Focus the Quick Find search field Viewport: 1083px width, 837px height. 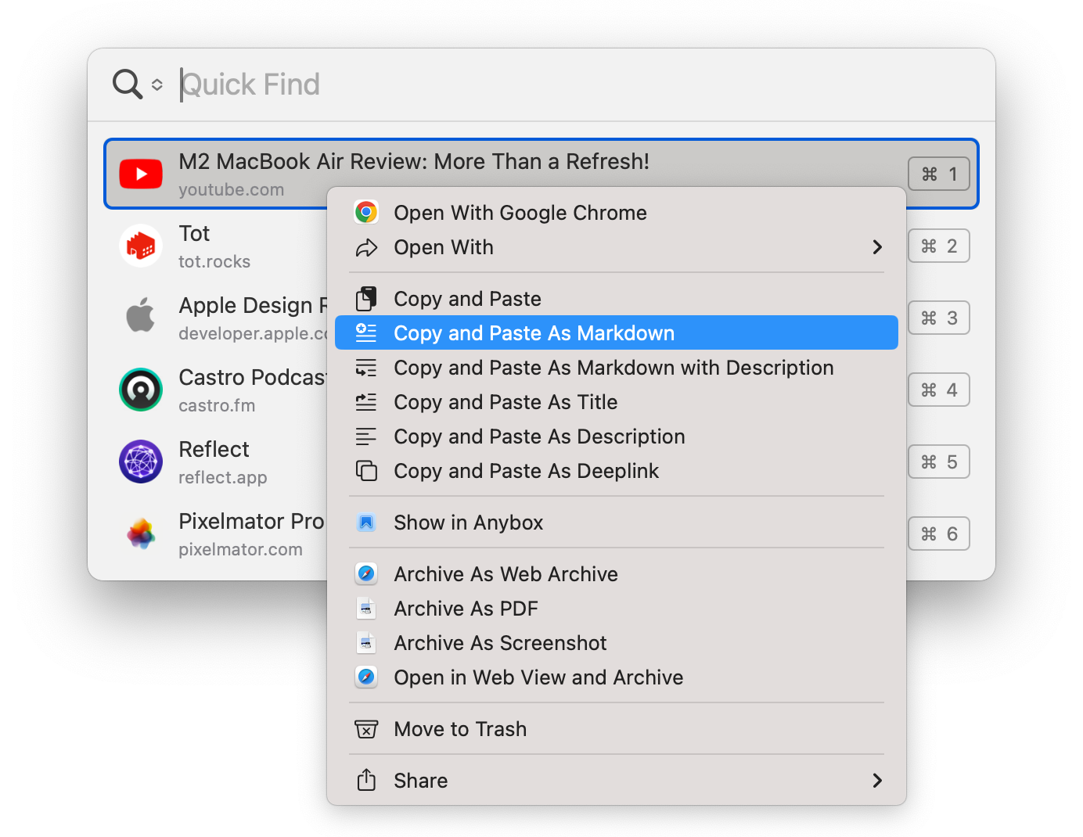pos(548,84)
